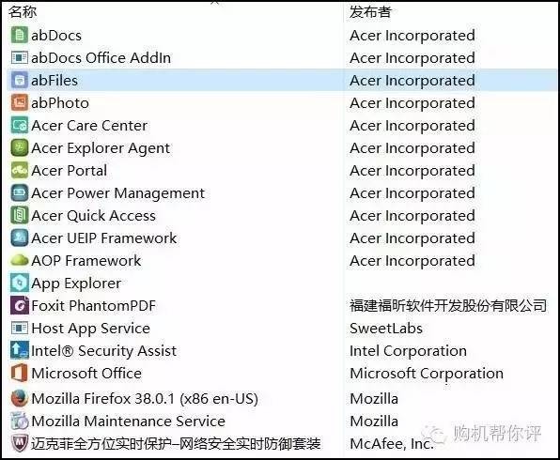Select the Acer Explorer Agent icon
The height and width of the screenshot is (460, 560).
point(20,147)
